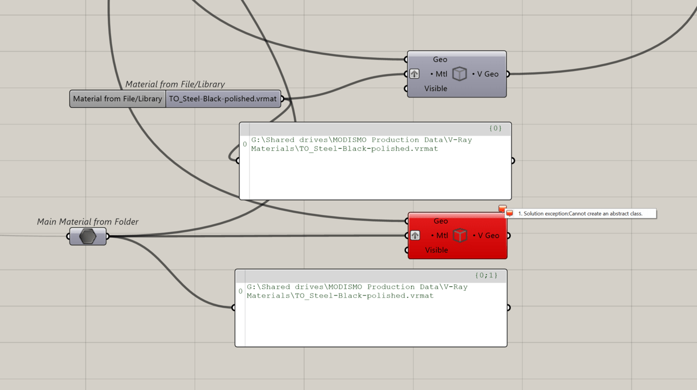Screen dimensions: 697x390
Task: Click the Material from File/Library component name
Action: click(x=117, y=99)
